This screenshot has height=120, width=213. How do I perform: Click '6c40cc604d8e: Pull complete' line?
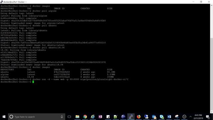19,18
